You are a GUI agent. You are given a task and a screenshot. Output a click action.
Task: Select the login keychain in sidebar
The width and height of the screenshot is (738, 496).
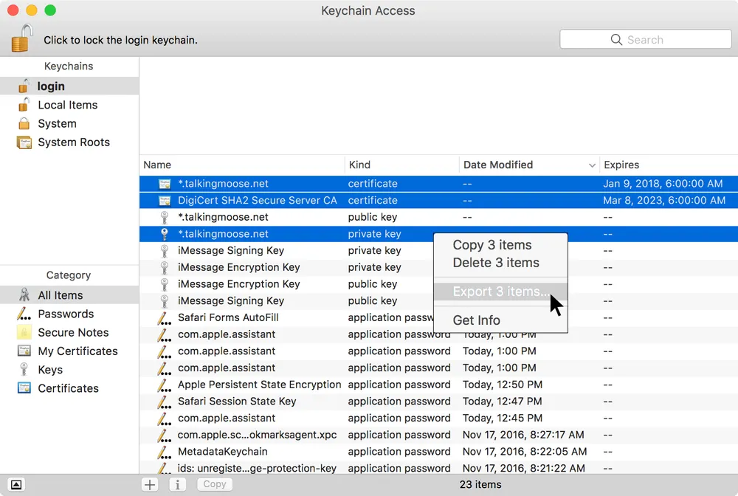click(x=69, y=86)
